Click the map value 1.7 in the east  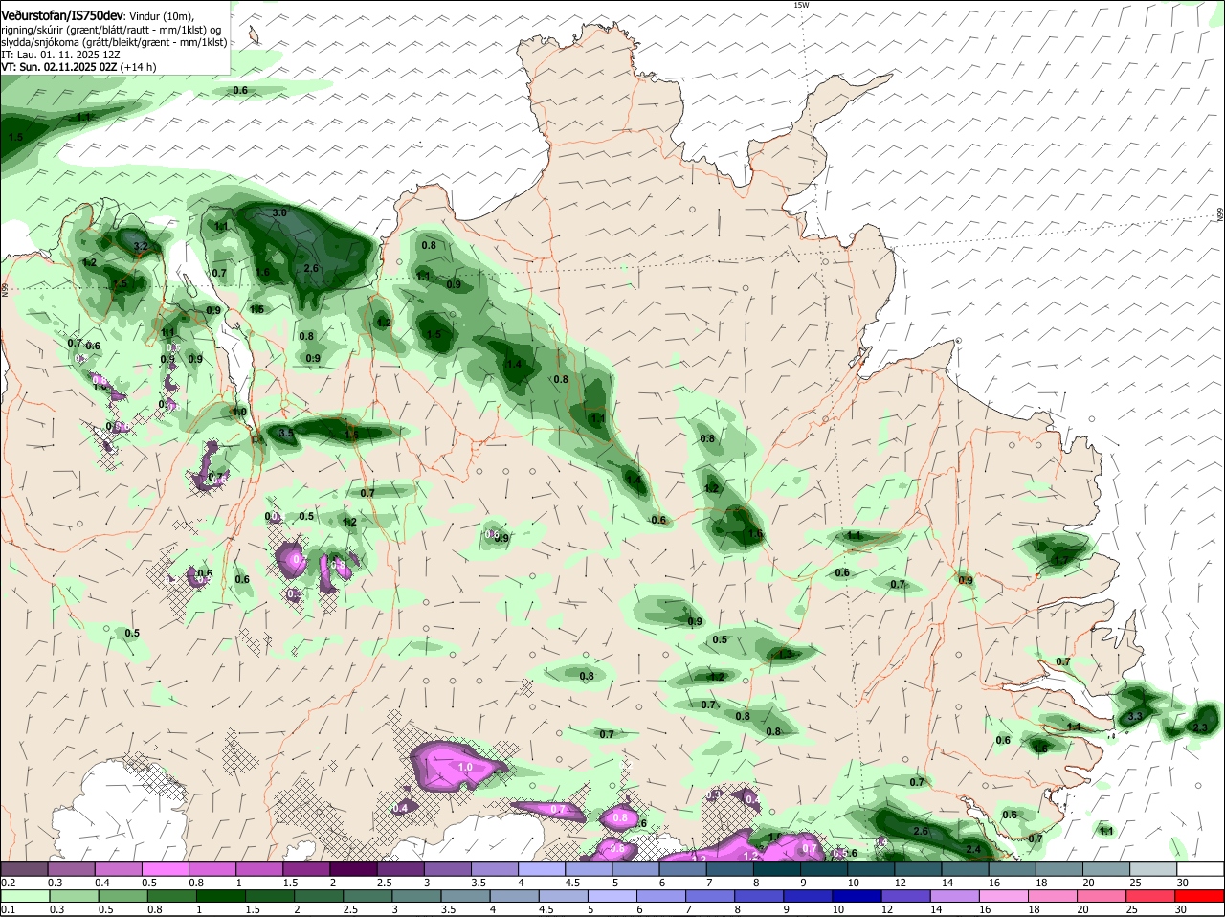point(1059,560)
